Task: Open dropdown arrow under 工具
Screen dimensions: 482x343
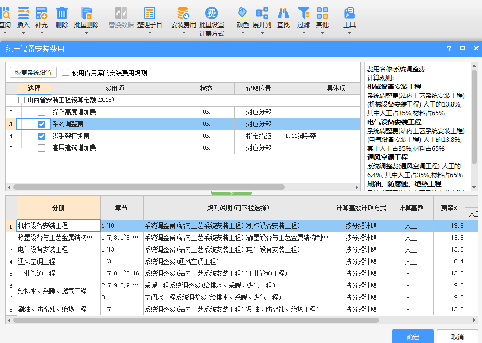Action: click(x=349, y=33)
